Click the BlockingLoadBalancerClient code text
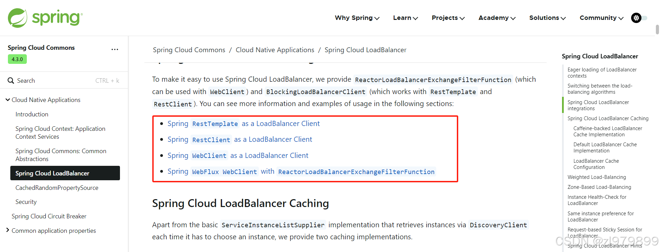Viewport: 660px width, 252px height. [316, 92]
